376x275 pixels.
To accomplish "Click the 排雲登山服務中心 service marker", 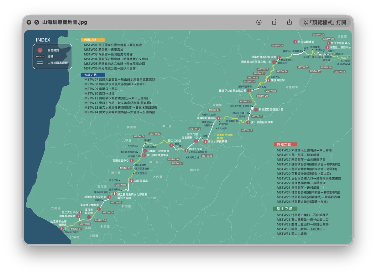I will click(x=327, y=47).
